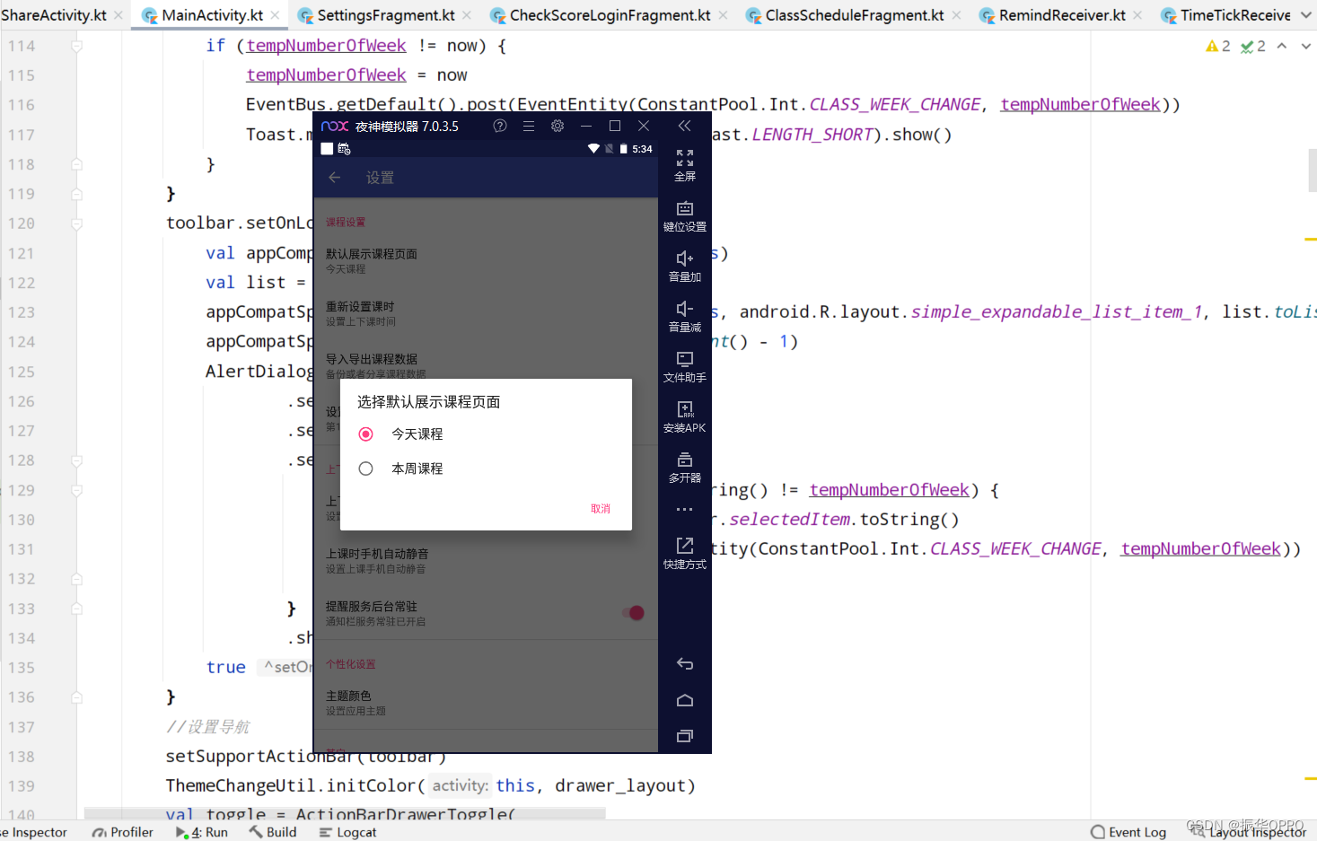Show hidden editor tabs dropdown
This screenshot has height=841, width=1317.
[1306, 15]
